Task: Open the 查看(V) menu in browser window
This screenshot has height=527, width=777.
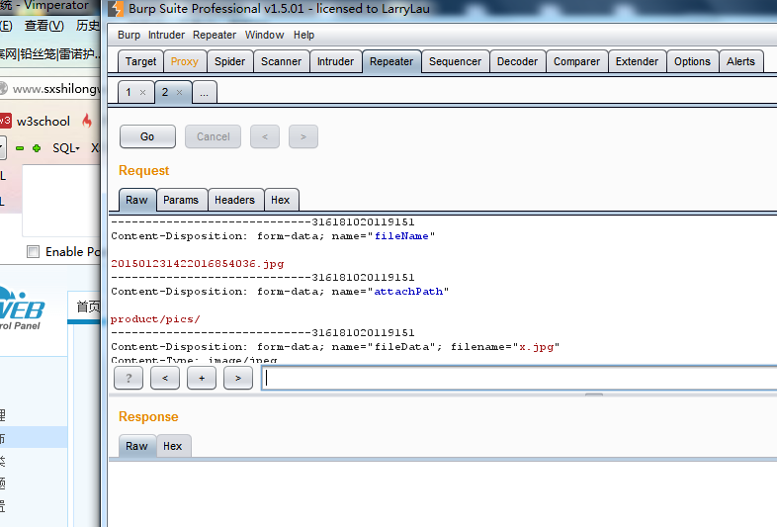Action: pyautogui.click(x=44, y=26)
